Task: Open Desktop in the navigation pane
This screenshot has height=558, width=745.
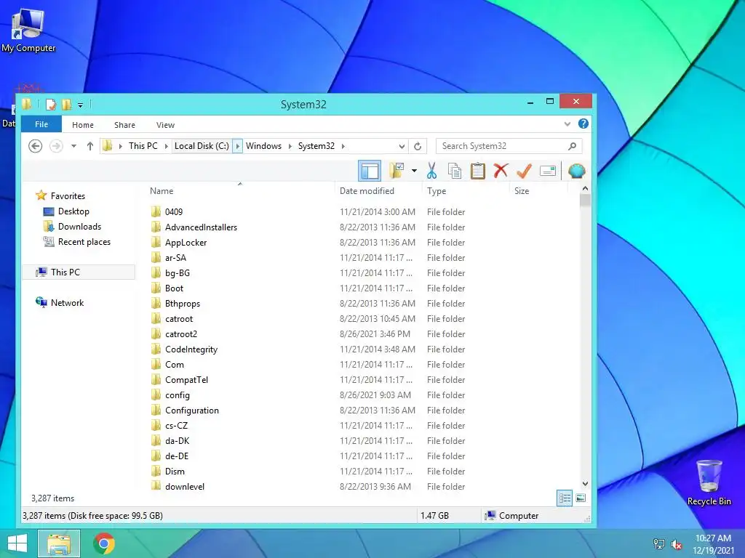Action: click(73, 211)
